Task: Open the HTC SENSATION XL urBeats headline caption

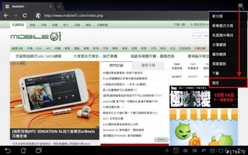Action: [x=55, y=134]
